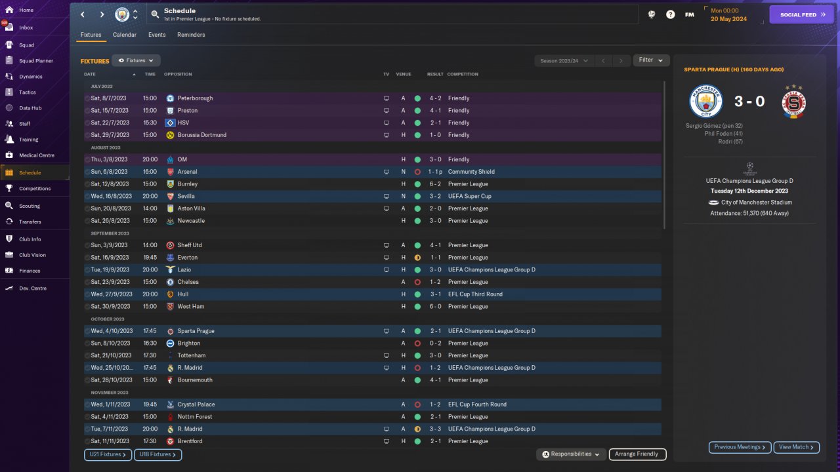Open the Medical Centre icon
Screen dimensions: 840x472
click(x=9, y=155)
